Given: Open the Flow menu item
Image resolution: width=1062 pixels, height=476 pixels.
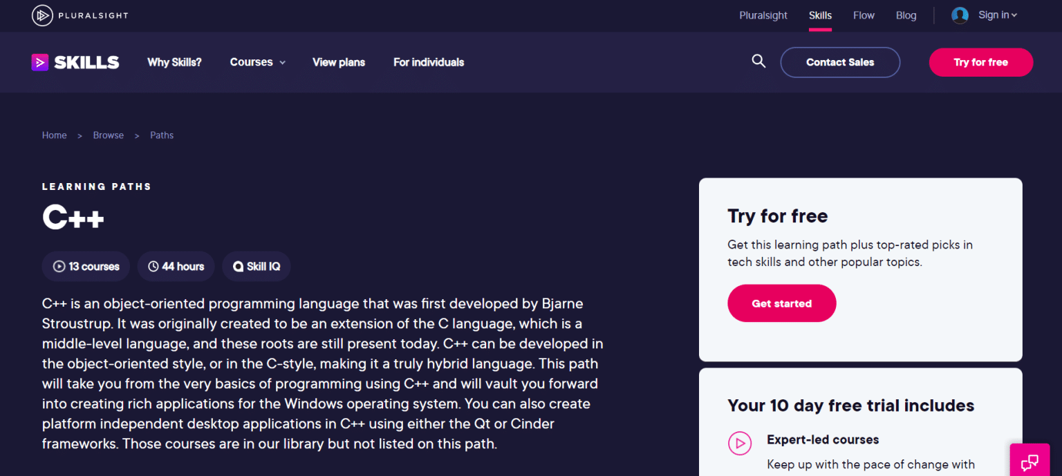Looking at the screenshot, I should tap(864, 15).
